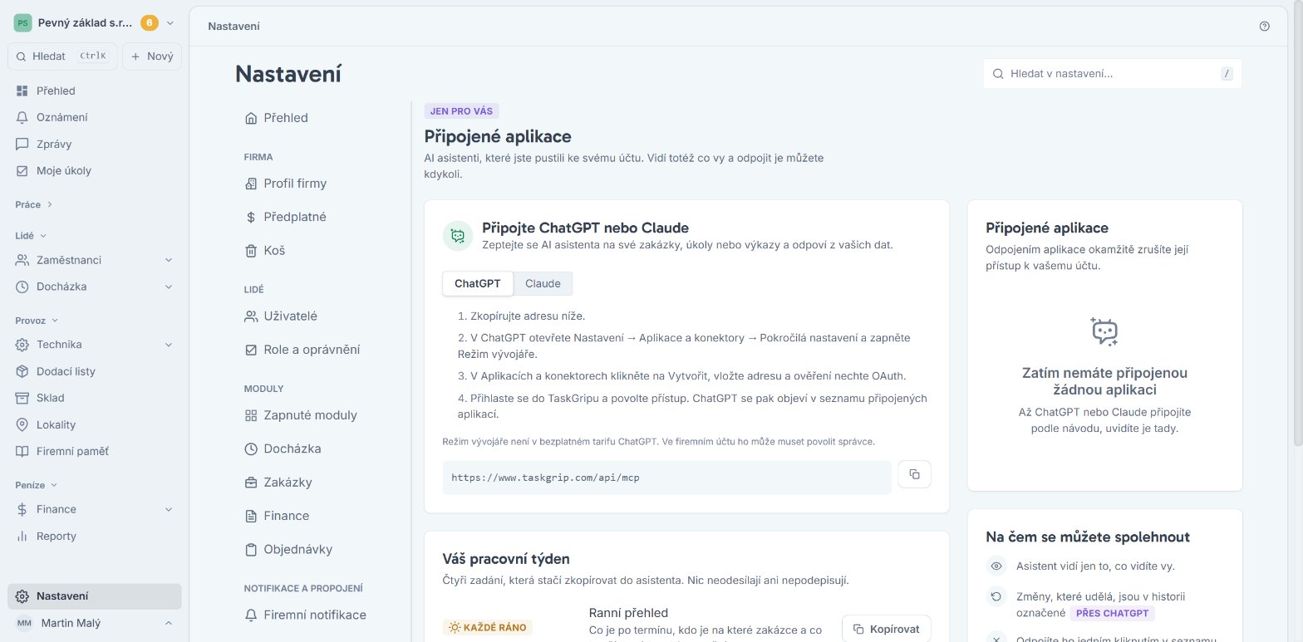Expand the Zaměstnanci submenu chevron
The image size is (1303, 642).
(169, 260)
